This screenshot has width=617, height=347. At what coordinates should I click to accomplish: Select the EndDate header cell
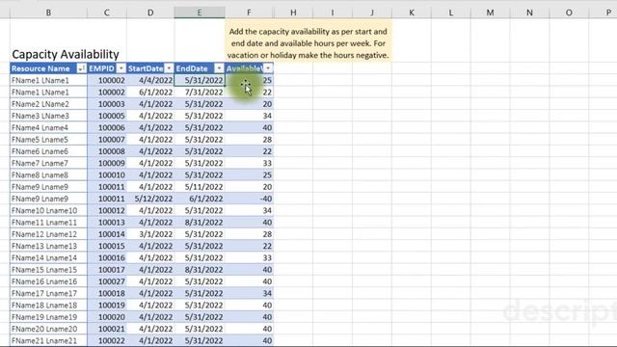point(200,68)
